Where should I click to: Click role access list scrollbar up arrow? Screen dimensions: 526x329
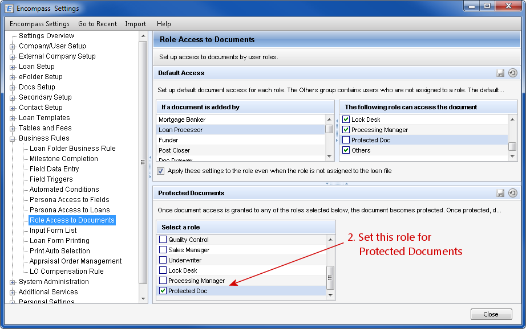point(512,120)
